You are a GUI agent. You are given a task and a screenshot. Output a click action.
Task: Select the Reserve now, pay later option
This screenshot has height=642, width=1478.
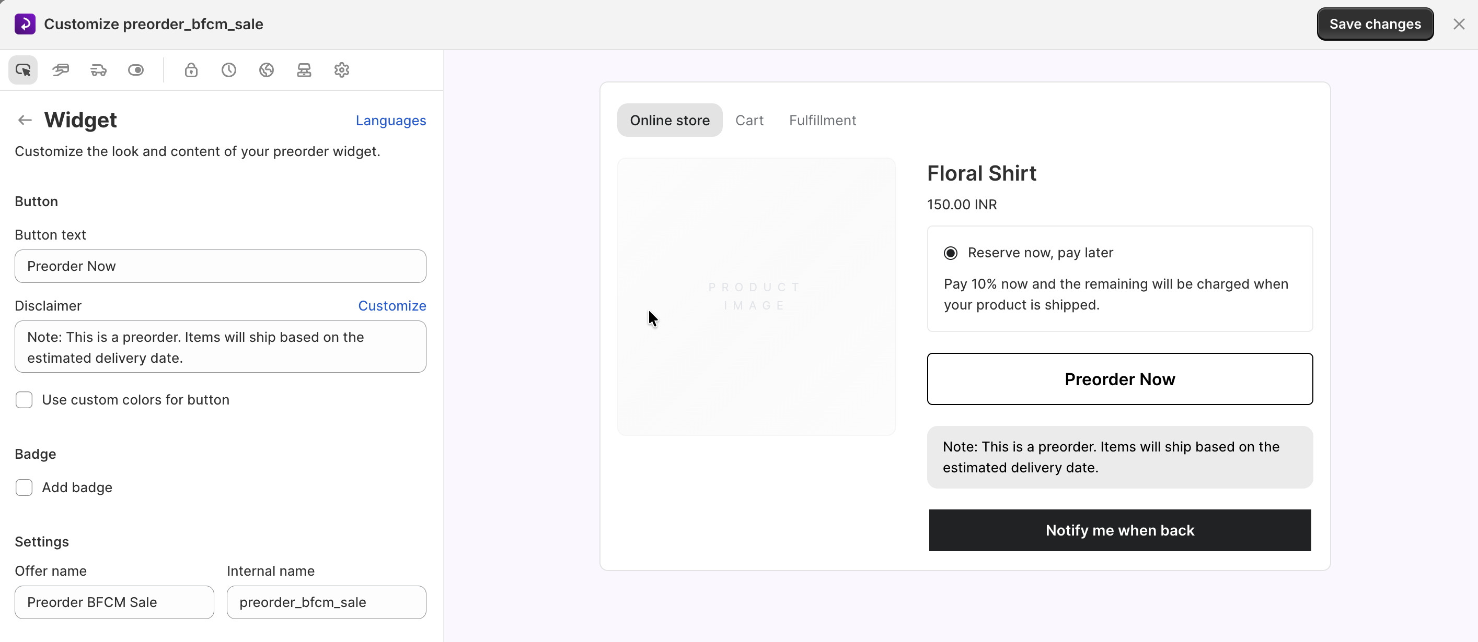pyautogui.click(x=951, y=252)
